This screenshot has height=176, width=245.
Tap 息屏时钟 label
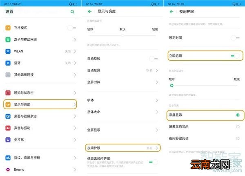[x=94, y=82]
